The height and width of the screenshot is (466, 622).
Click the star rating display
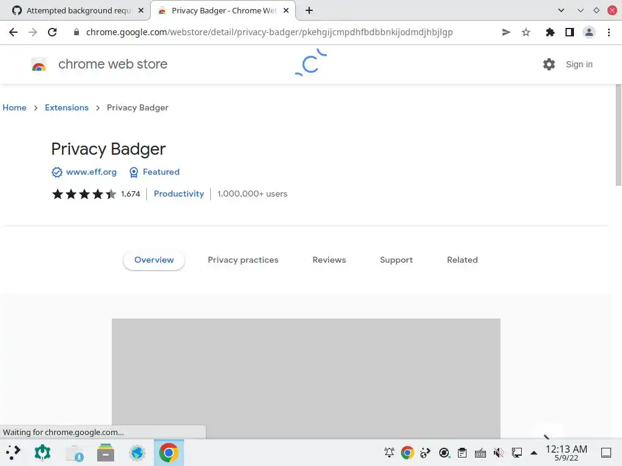pyautogui.click(x=84, y=194)
